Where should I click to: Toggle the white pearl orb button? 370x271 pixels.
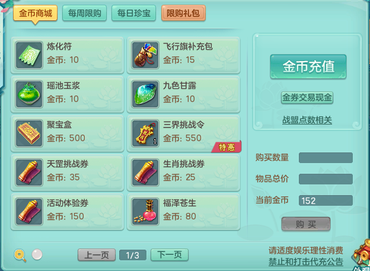[37, 254]
